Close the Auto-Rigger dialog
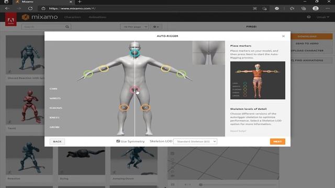The height and width of the screenshot is (188, 335). click(283, 36)
